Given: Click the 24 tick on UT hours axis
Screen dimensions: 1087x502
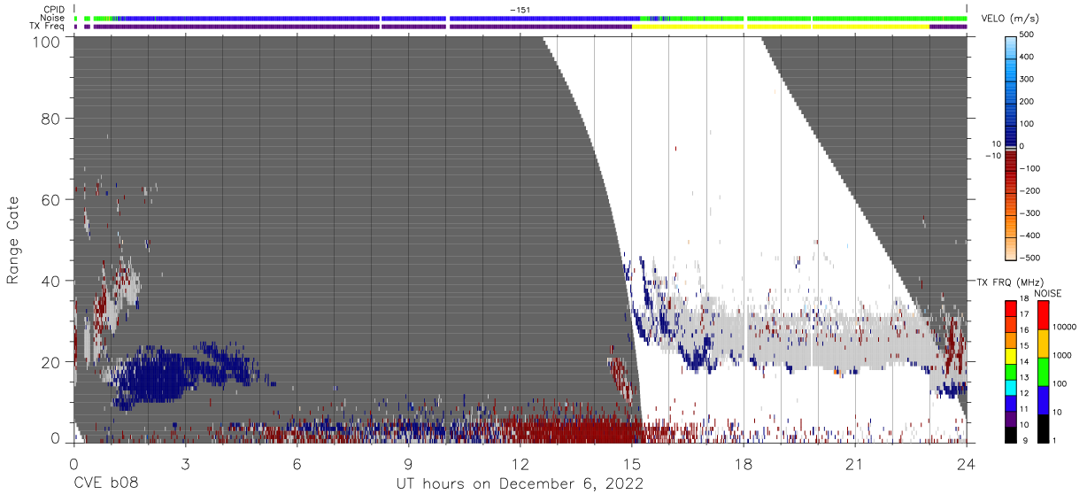Looking at the screenshot, I should 967,463.
